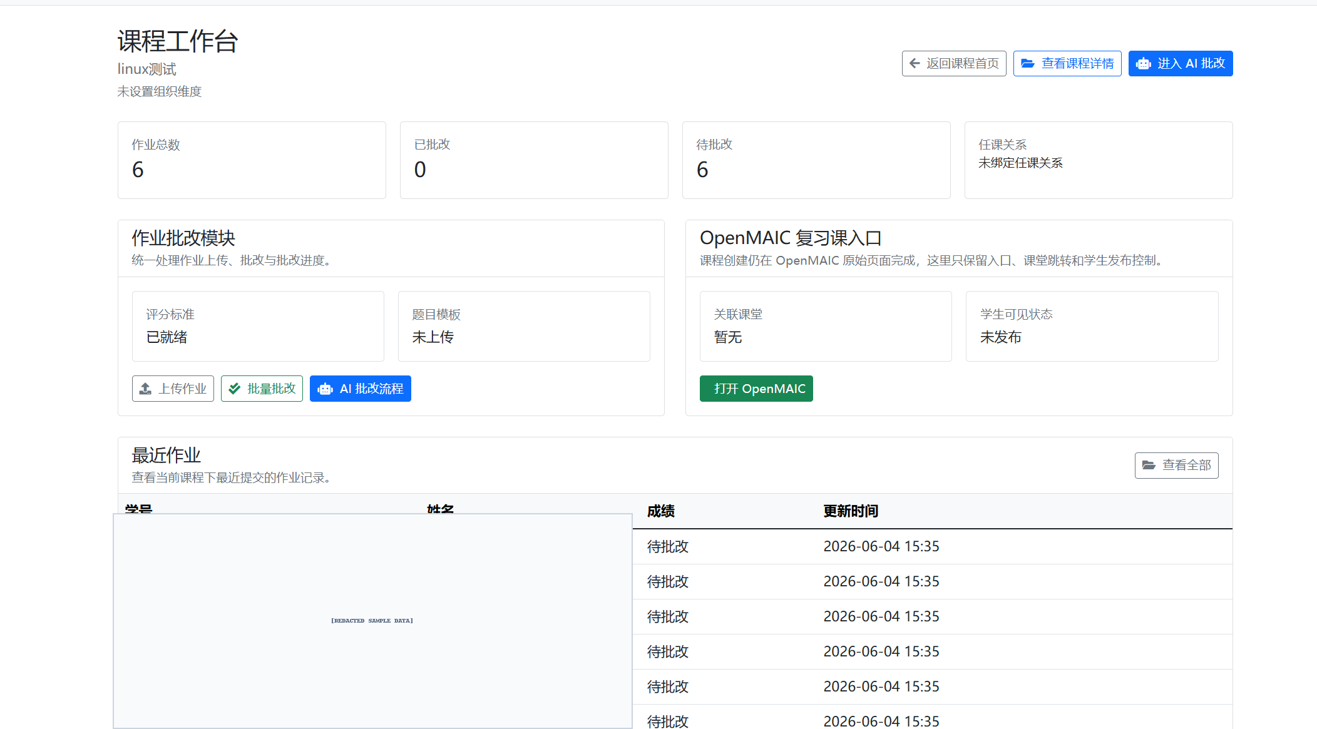Click the linux测试 course name
This screenshot has width=1317, height=729.
147,69
